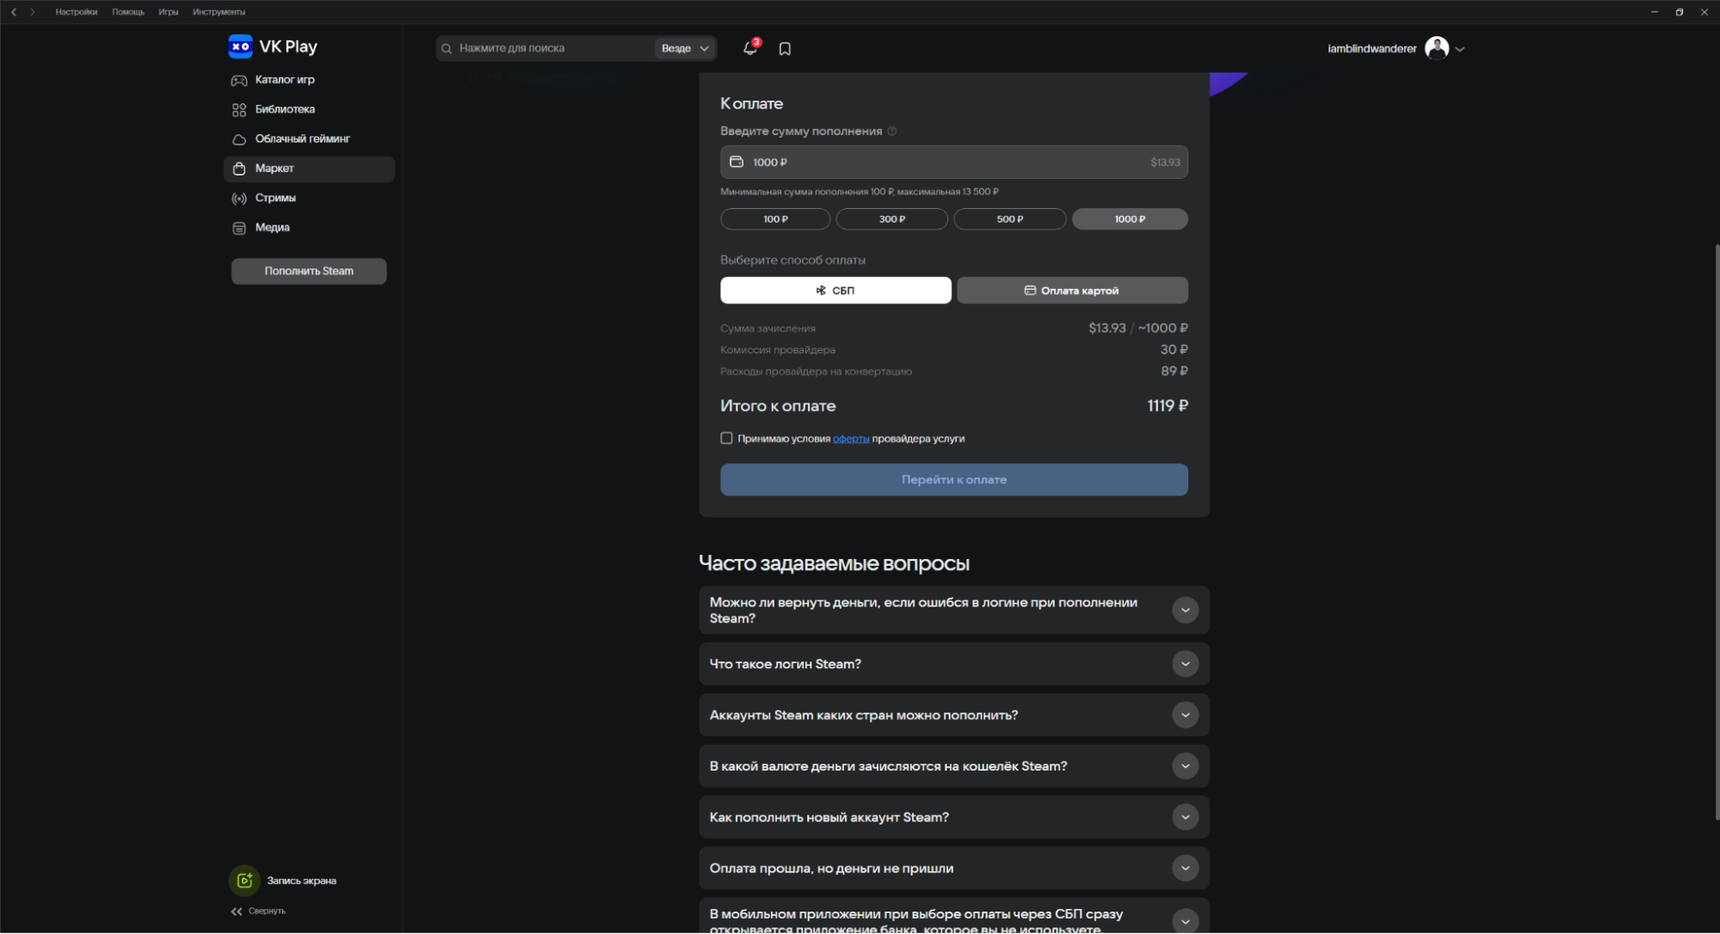1720x934 pixels.
Task: Click the info icon beside amount label
Action: 892,132
